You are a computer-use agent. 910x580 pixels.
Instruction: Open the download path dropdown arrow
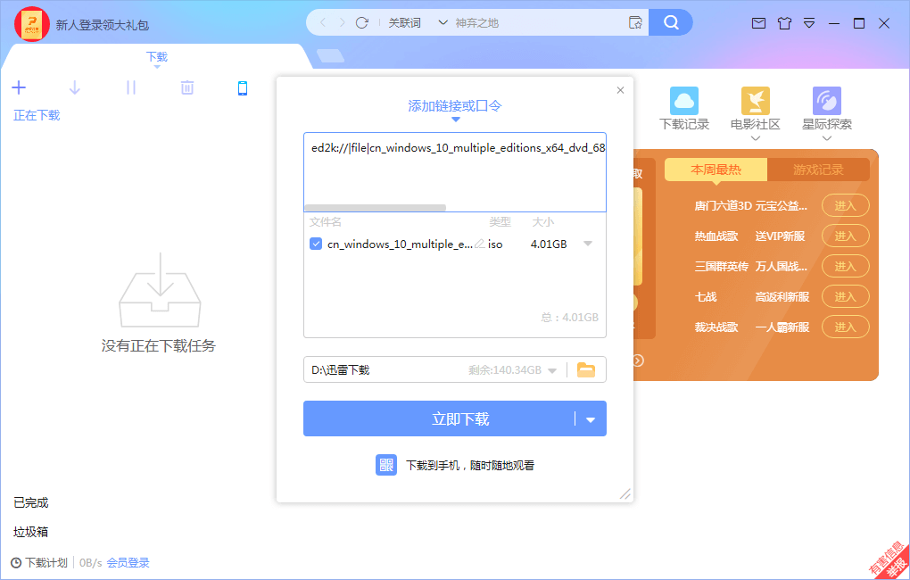tap(552, 370)
